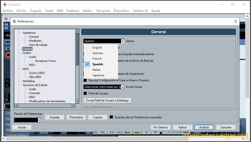Click the output routing icon in project window

7,85
